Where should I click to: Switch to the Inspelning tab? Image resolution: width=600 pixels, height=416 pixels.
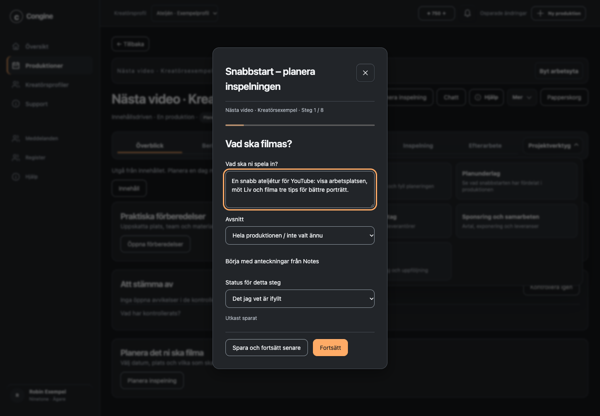[x=418, y=146]
